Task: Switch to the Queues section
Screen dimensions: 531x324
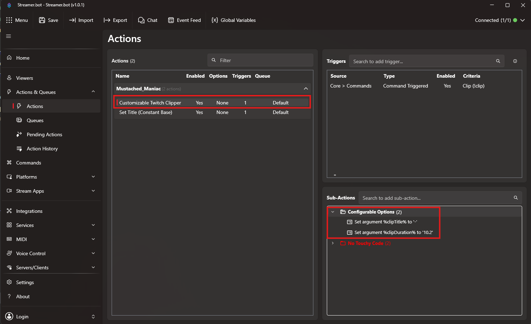Action: [34, 120]
